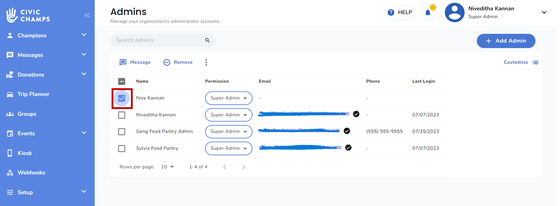
Task: Click the Civic Champs logo
Action: point(28,15)
